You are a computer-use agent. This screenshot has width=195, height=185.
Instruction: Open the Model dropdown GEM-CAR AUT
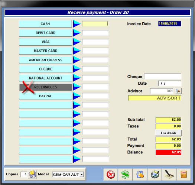tap(68, 175)
